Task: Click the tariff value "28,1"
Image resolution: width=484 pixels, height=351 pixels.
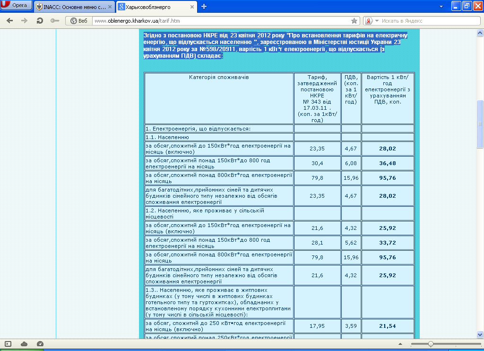Action: click(x=317, y=243)
